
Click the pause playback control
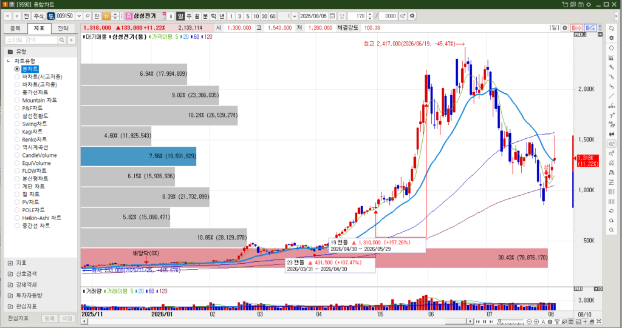click(484, 322)
